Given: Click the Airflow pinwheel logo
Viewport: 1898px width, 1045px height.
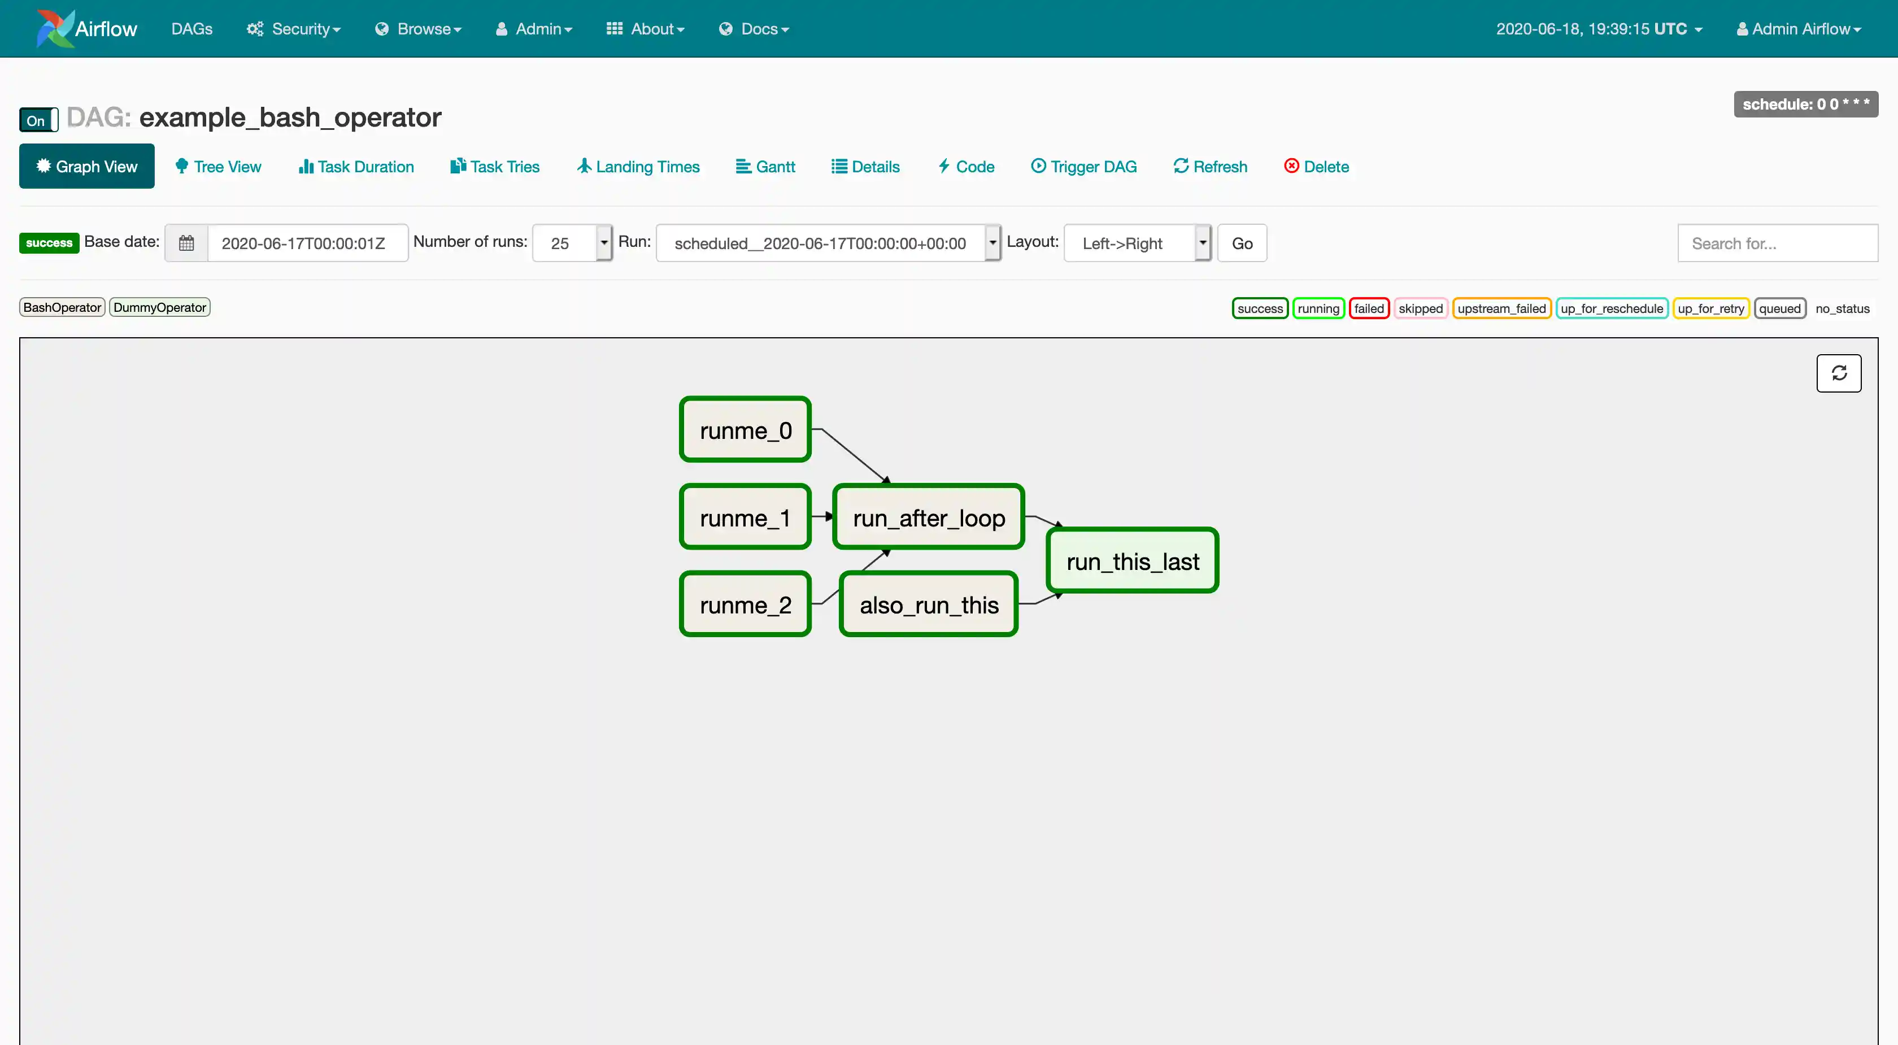Looking at the screenshot, I should [55, 28].
